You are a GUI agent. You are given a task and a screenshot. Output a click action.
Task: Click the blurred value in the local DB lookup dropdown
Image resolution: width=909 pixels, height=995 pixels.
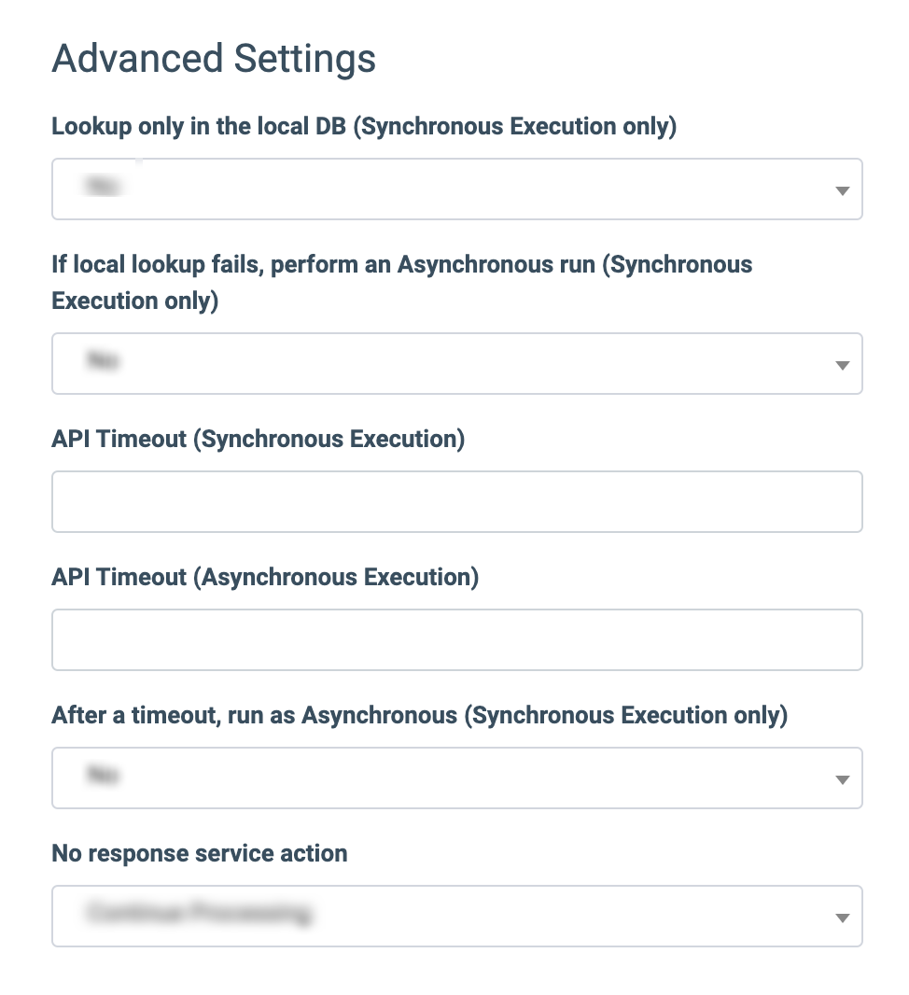104,188
